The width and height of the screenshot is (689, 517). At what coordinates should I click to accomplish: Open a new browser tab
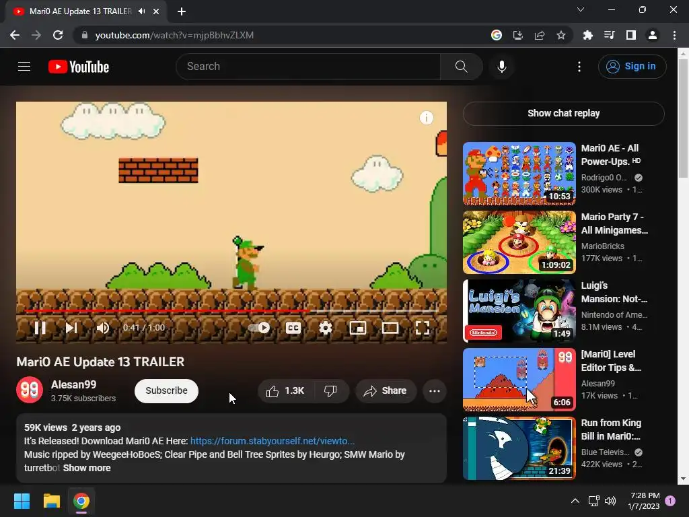click(x=182, y=11)
